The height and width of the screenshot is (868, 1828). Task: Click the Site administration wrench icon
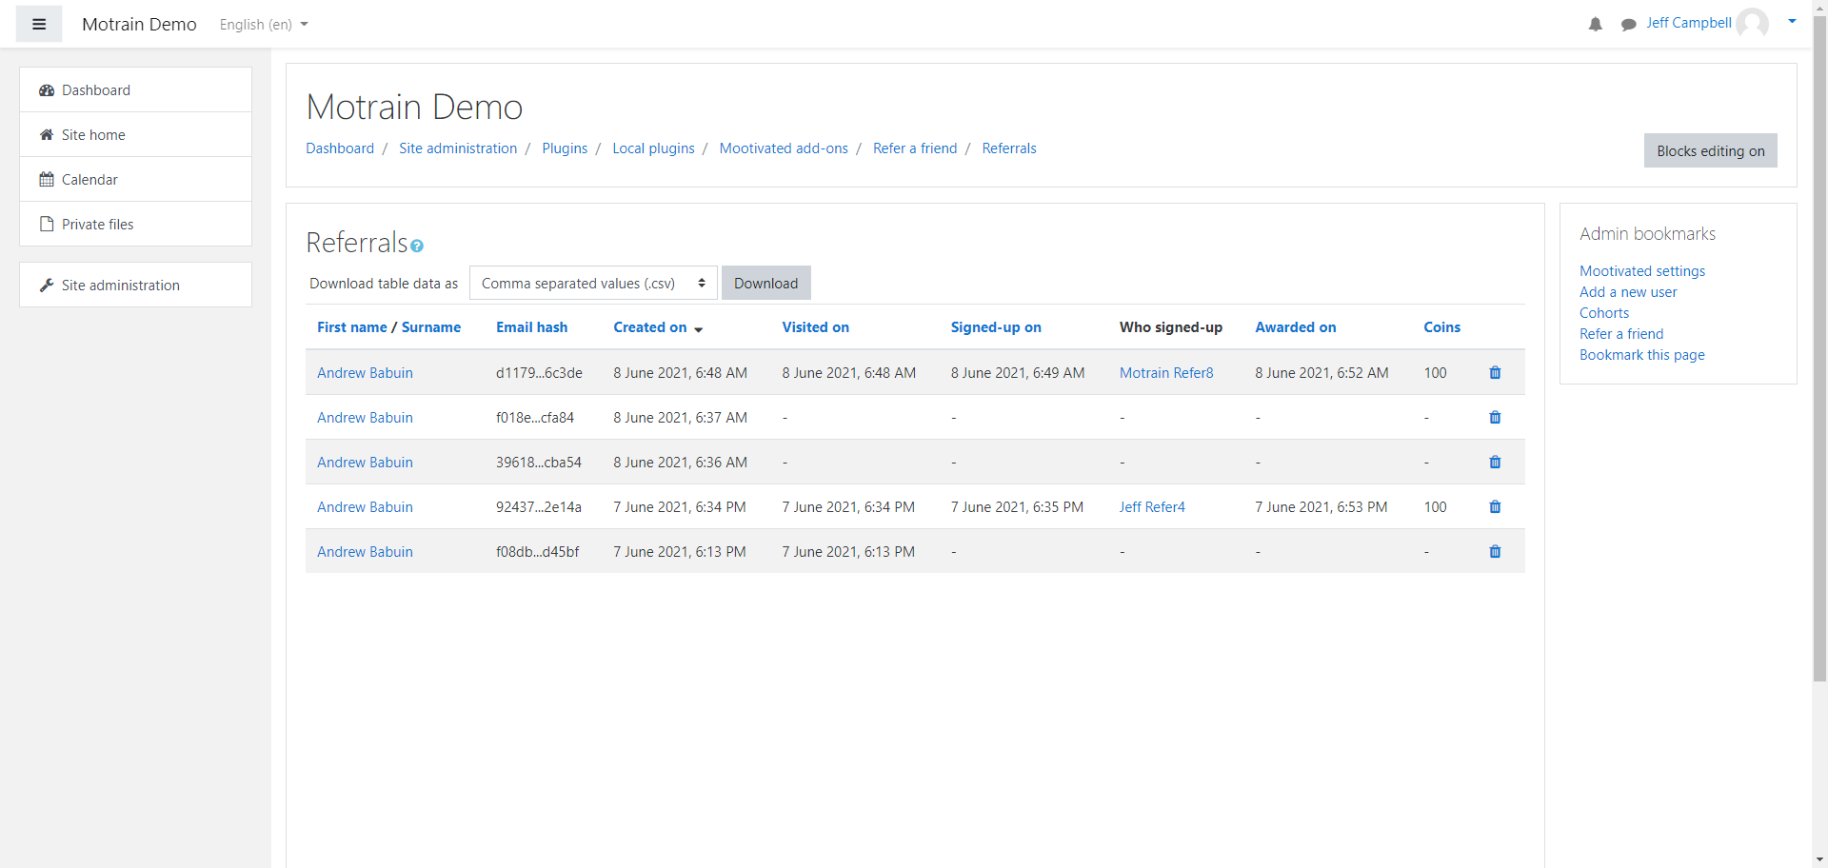coord(47,286)
